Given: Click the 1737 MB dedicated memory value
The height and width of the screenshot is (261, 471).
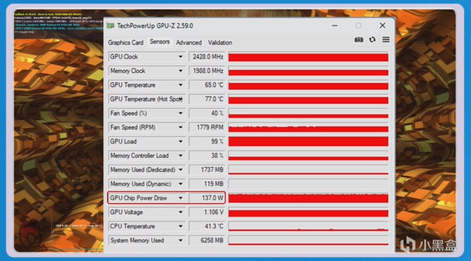Looking at the screenshot, I should [207, 170].
